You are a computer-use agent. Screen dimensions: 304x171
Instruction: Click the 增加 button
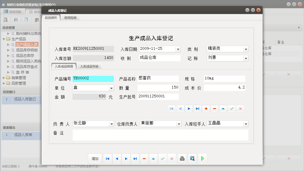tap(95, 158)
